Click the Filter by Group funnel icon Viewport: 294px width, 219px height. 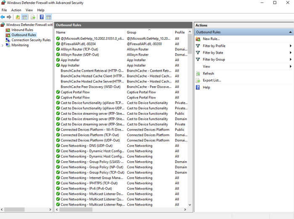(198, 59)
